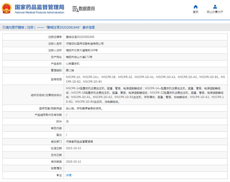
Task: Click attachment value 无
Action: (x=67, y=122)
